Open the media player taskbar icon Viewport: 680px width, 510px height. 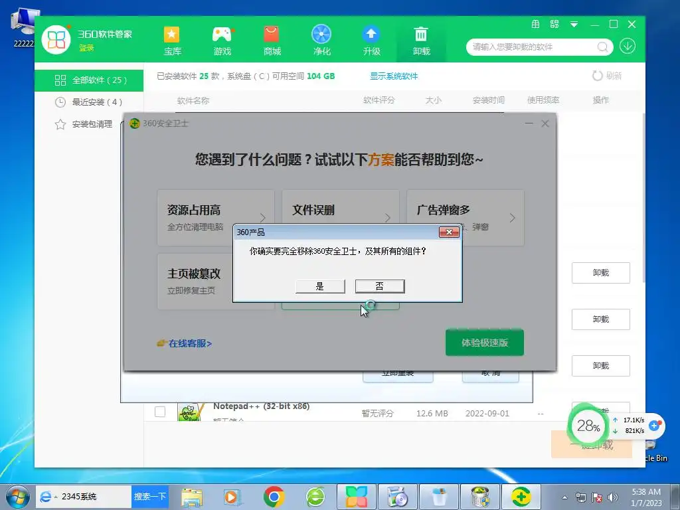point(232,497)
